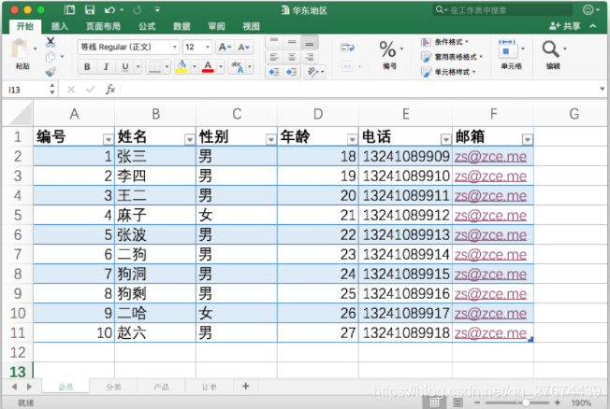The height and width of the screenshot is (409, 610).
Task: Click the Redo icon in title bar
Action: 137,9
